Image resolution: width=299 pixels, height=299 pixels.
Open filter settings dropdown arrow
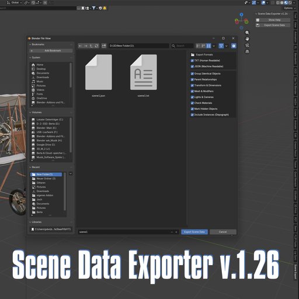pos(227,46)
